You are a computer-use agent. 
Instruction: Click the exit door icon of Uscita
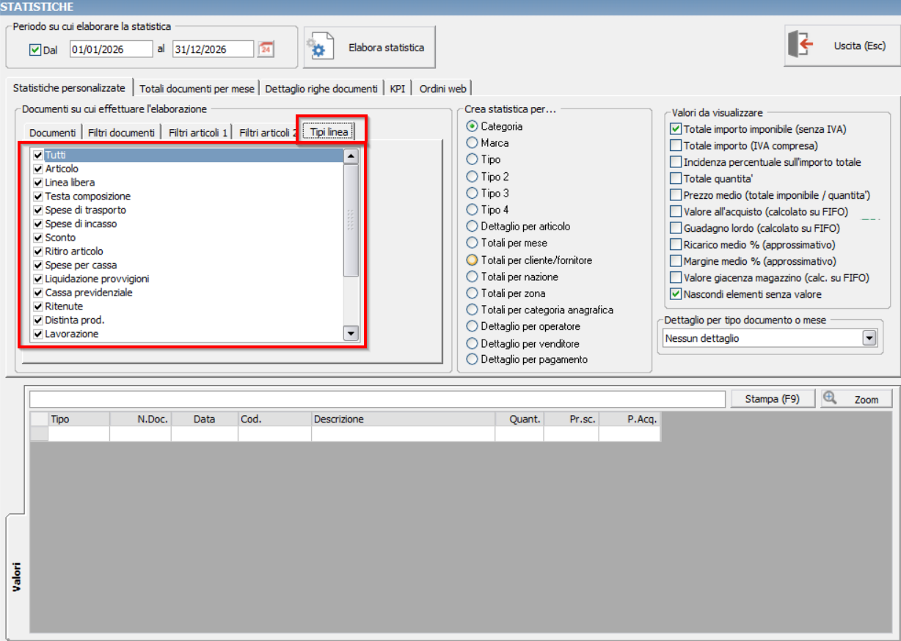pos(801,45)
